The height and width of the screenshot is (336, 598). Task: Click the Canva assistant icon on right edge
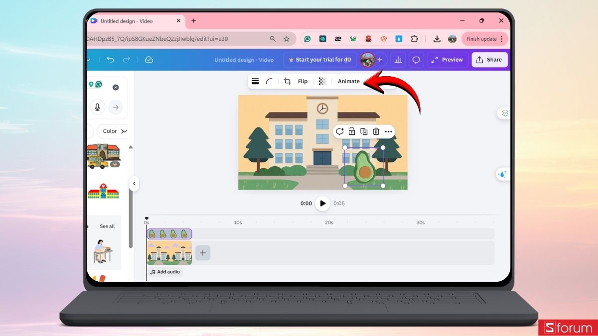(x=505, y=113)
